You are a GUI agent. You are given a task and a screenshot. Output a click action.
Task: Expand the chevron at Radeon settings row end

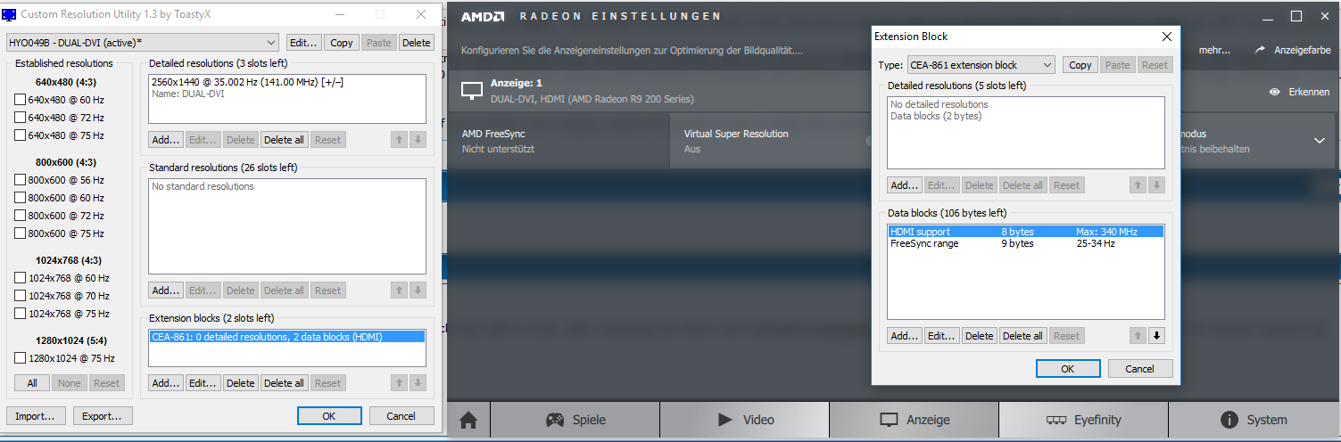(x=1320, y=141)
